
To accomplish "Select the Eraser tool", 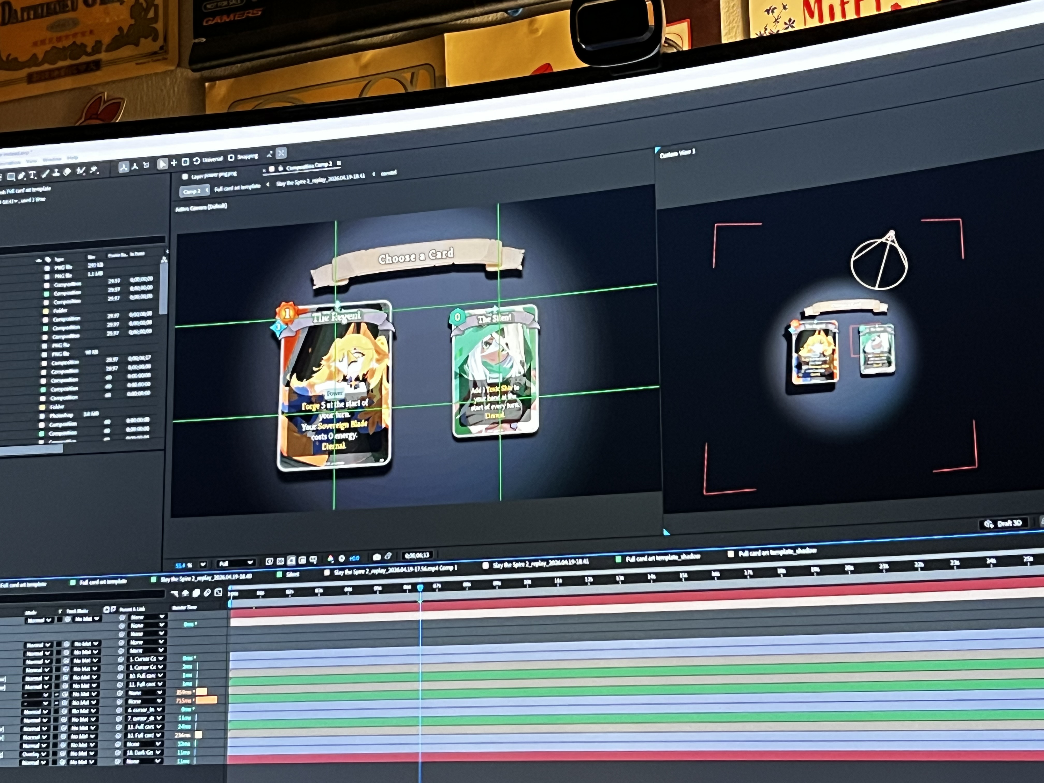I will [x=67, y=172].
